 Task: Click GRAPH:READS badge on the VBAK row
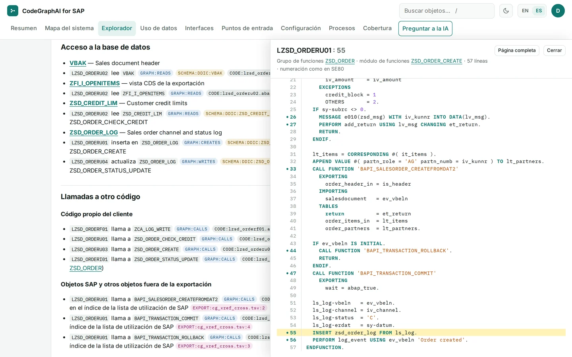point(155,73)
